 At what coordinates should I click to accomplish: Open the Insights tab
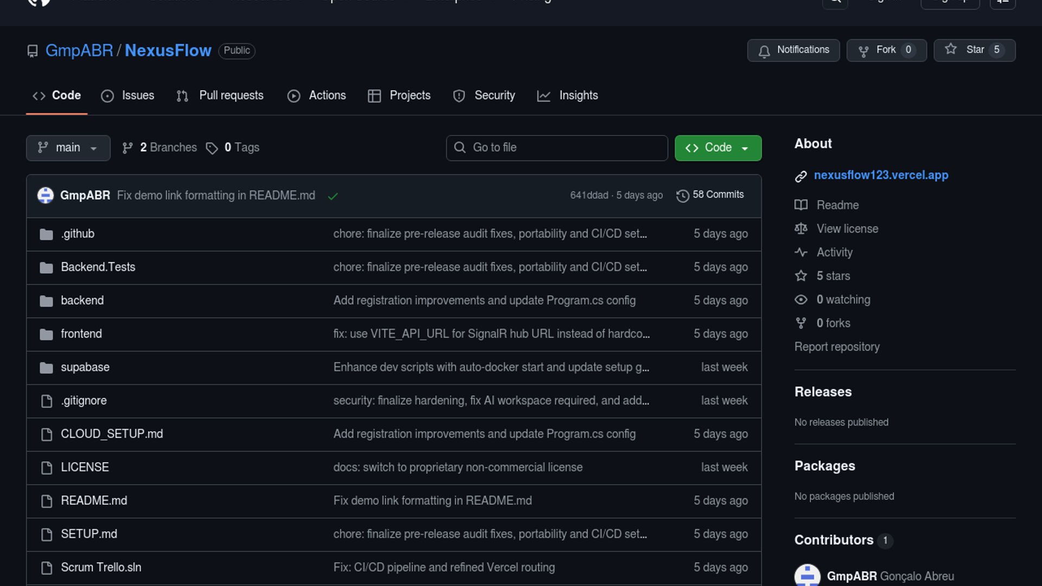pos(568,95)
